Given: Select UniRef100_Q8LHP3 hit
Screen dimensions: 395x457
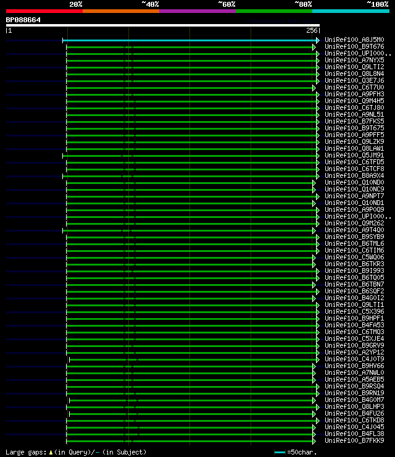Looking at the screenshot, I should 354,406.
